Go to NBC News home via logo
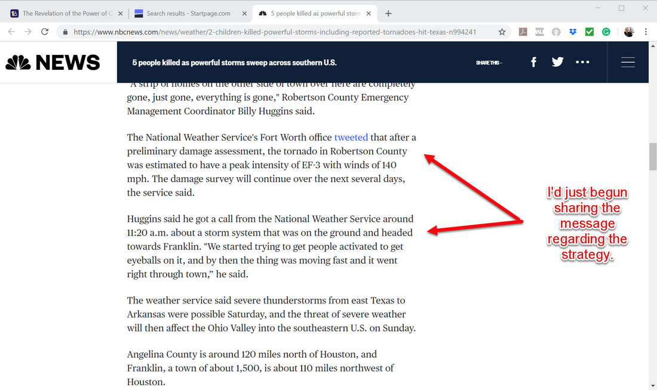 tap(53, 62)
